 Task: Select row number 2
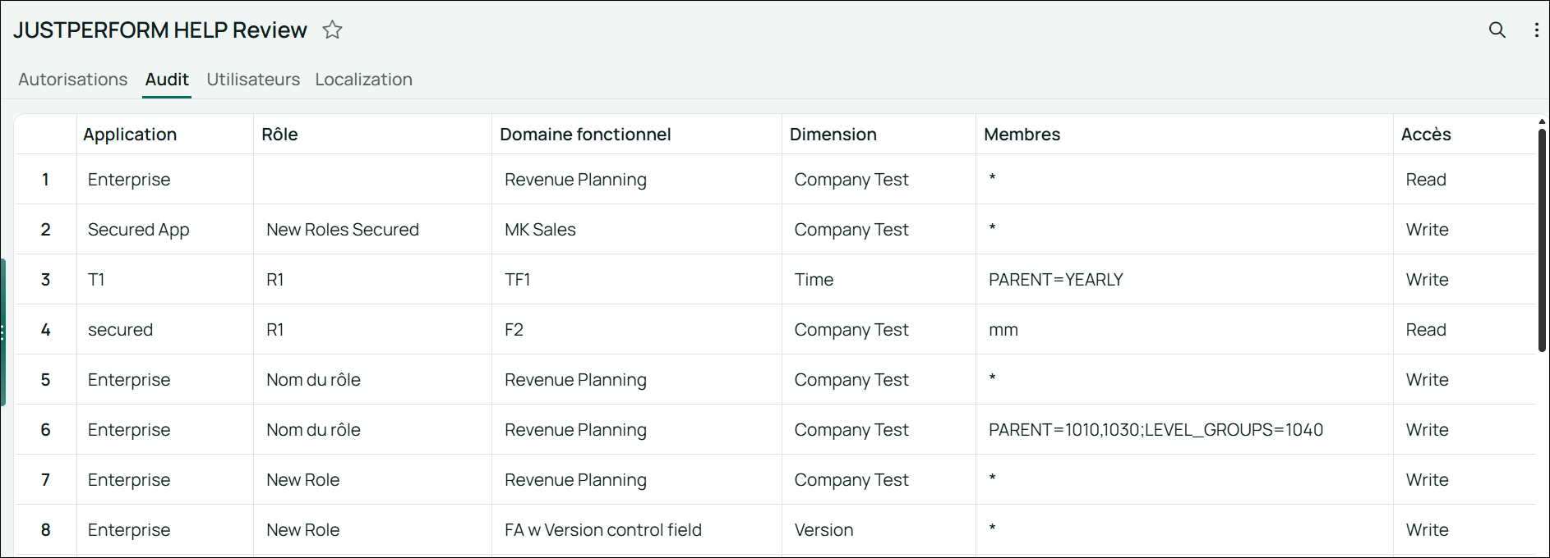[x=45, y=230]
